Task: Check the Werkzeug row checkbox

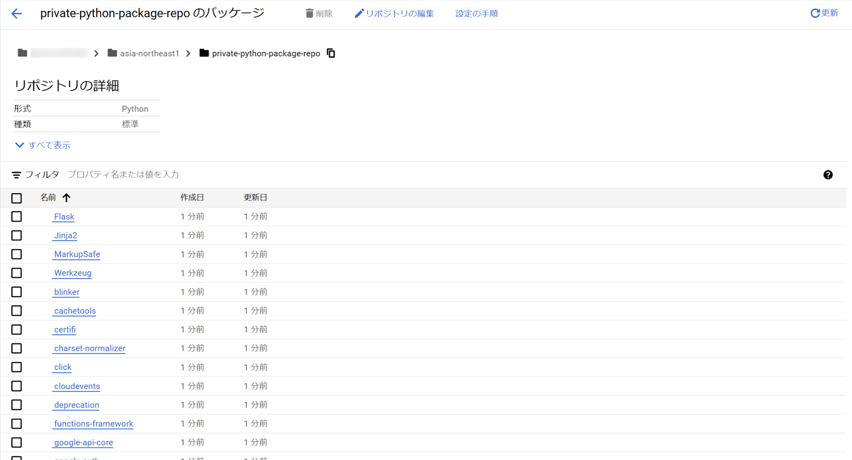Action: pyautogui.click(x=17, y=273)
